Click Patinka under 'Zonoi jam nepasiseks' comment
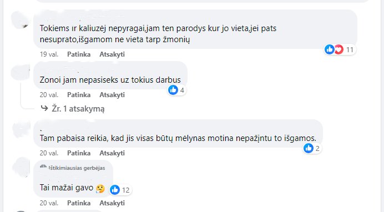384x212 pixels. 79,95
